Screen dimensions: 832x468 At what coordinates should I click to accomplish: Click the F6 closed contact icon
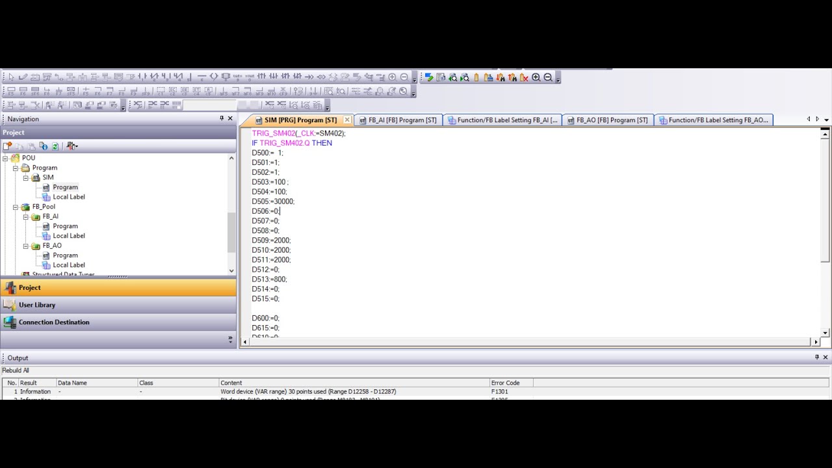coord(23,92)
